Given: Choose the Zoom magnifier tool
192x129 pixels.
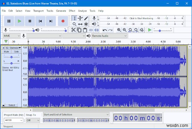Looking at the screenshot, I should (x=74, y=24).
